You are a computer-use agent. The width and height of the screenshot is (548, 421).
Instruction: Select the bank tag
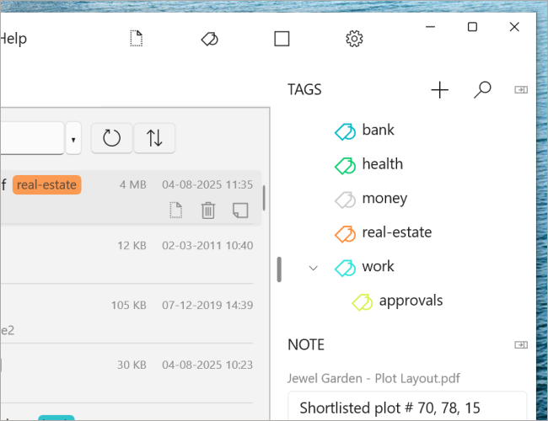tap(364, 131)
